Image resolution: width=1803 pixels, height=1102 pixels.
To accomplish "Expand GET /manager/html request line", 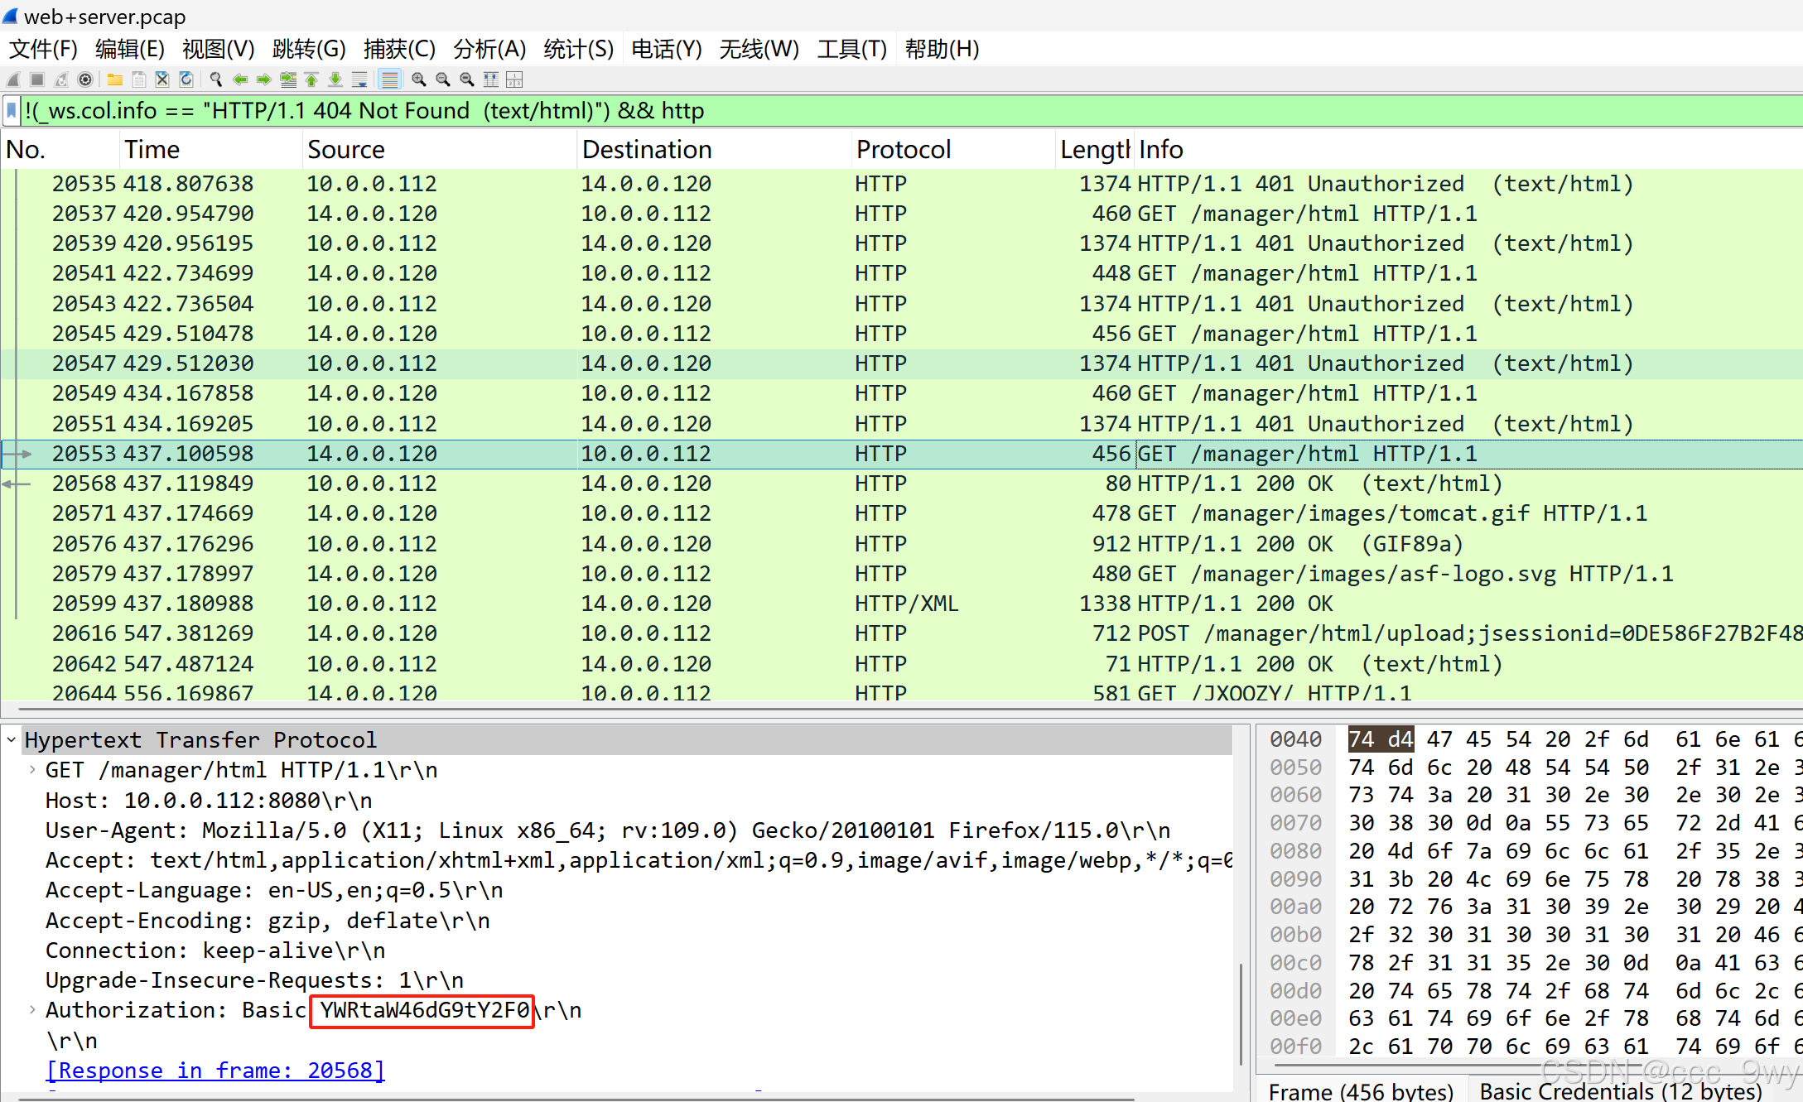I will click(x=31, y=770).
